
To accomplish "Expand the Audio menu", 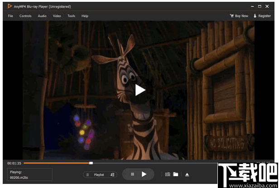I will (x=42, y=16).
